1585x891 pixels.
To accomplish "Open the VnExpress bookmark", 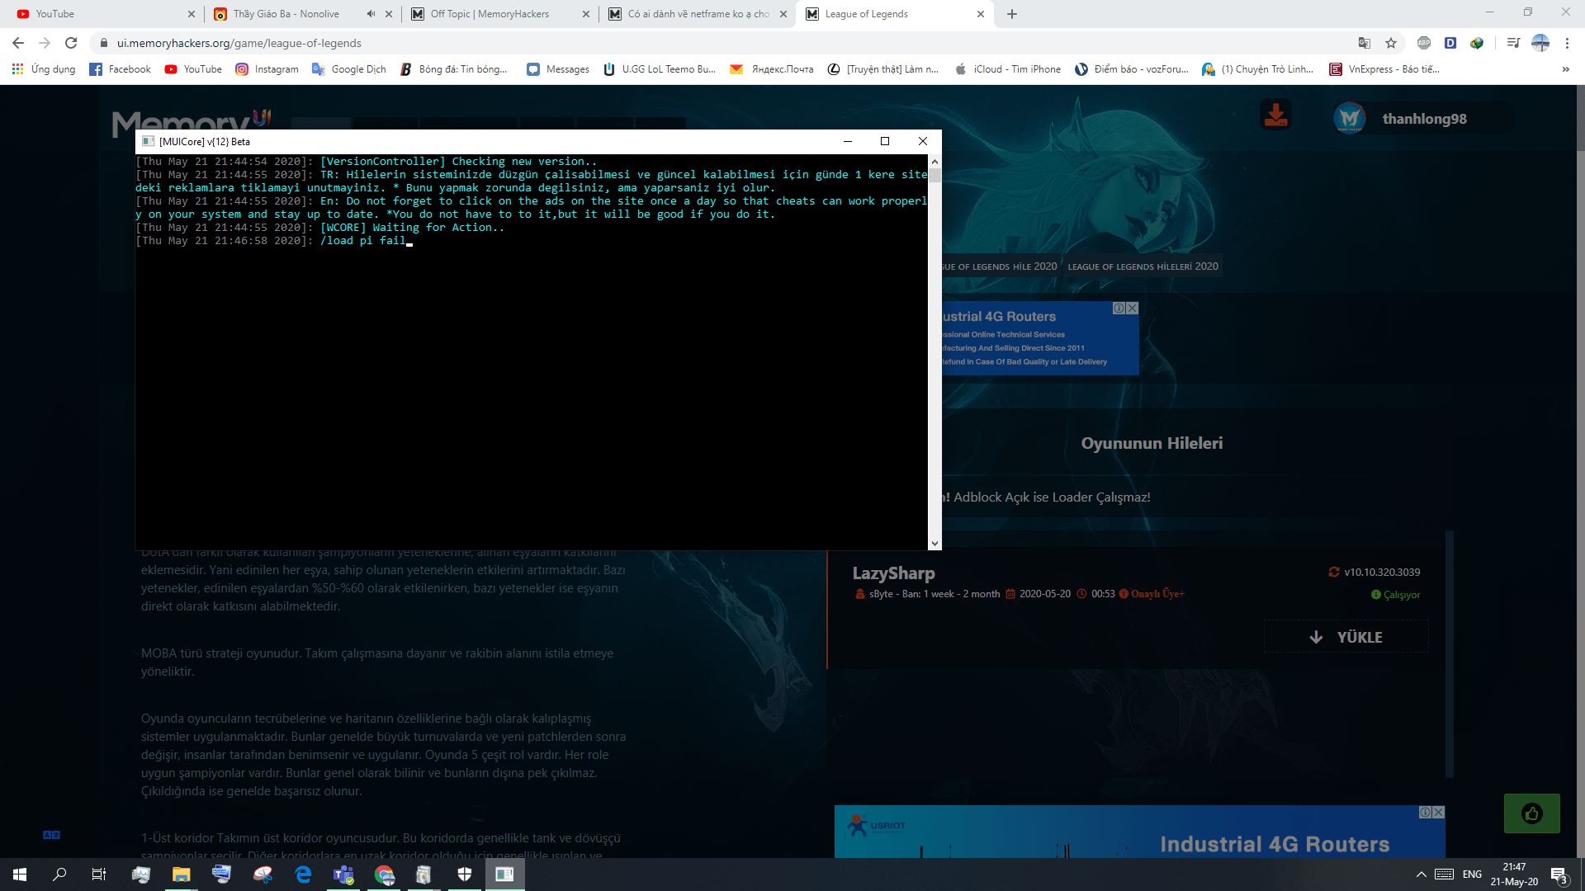I will (x=1384, y=69).
